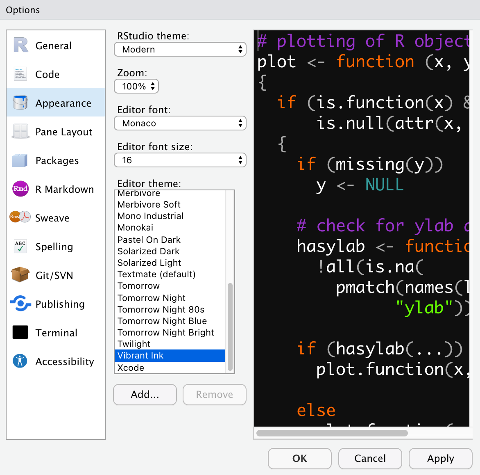Click the Appearance paint bucket icon

click(20, 103)
